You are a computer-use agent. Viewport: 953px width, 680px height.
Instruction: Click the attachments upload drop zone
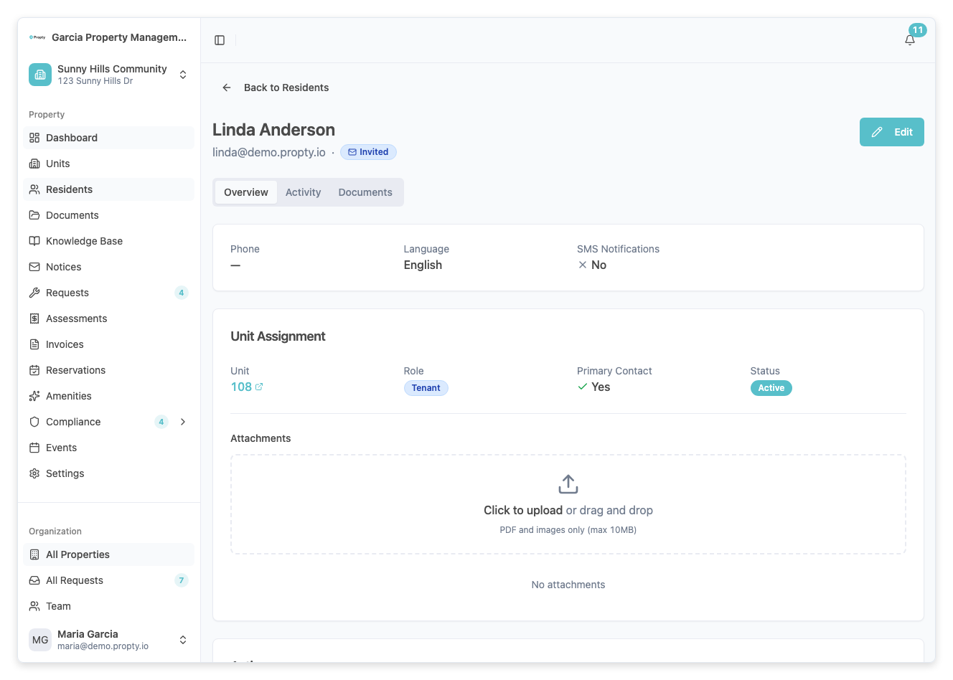tap(568, 504)
